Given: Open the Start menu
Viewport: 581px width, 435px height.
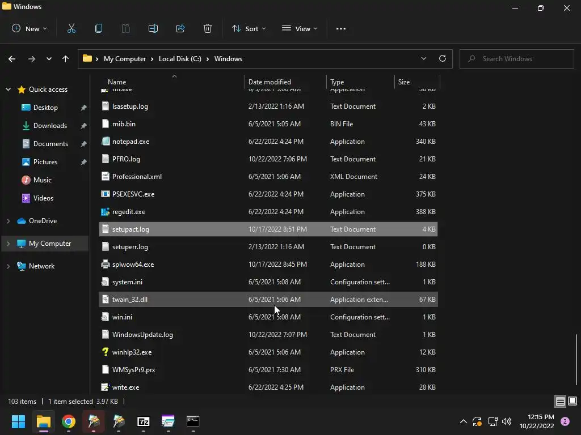Looking at the screenshot, I should tap(18, 421).
